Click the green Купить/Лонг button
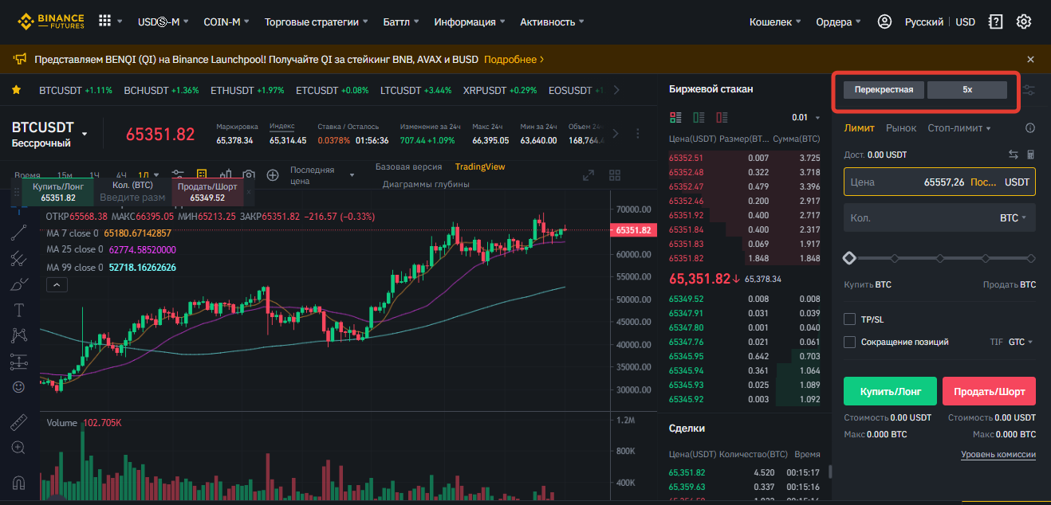Viewport: 1051px width, 505px height. coord(890,392)
